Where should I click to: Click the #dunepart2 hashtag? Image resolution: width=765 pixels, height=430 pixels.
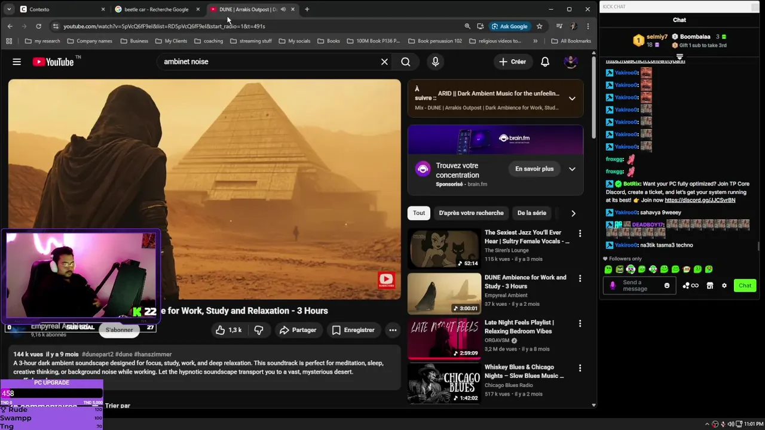point(97,354)
